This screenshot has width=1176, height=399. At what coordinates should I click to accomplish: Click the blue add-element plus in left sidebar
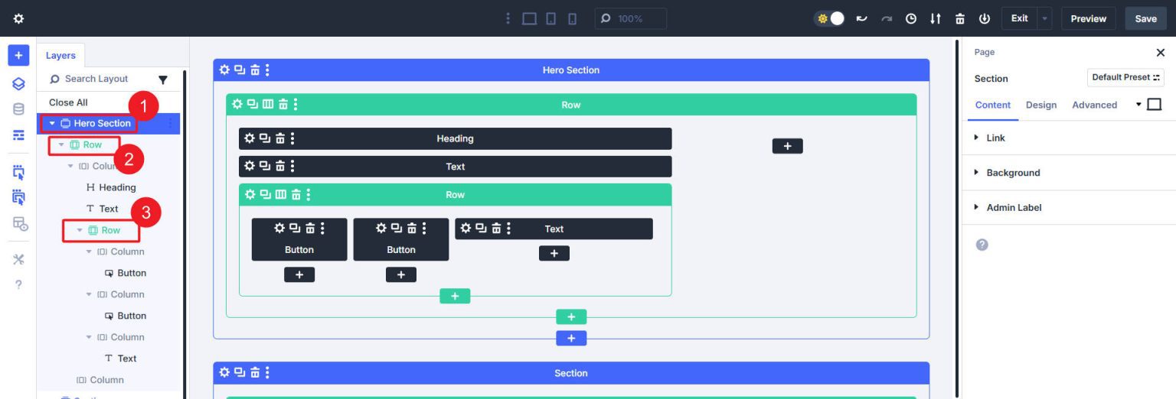[18, 55]
